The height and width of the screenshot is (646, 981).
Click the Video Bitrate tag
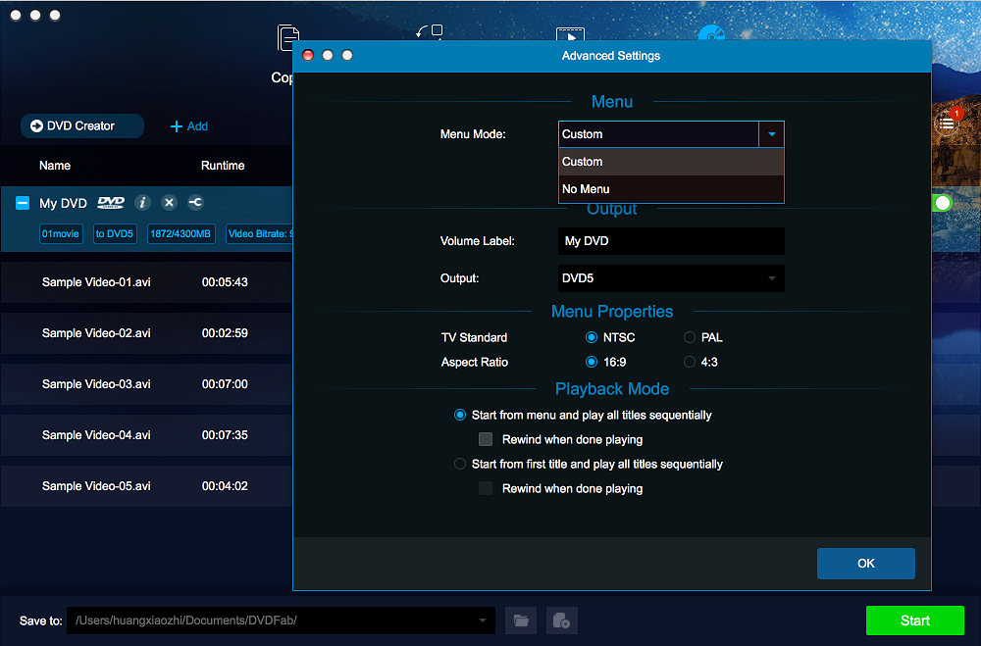click(x=259, y=234)
